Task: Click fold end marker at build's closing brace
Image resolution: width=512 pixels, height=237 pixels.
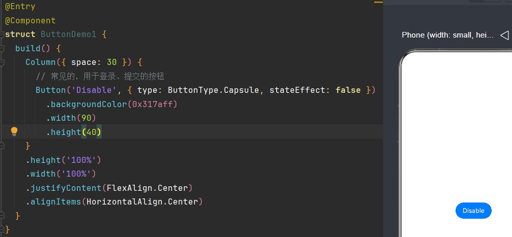Action: [2, 216]
